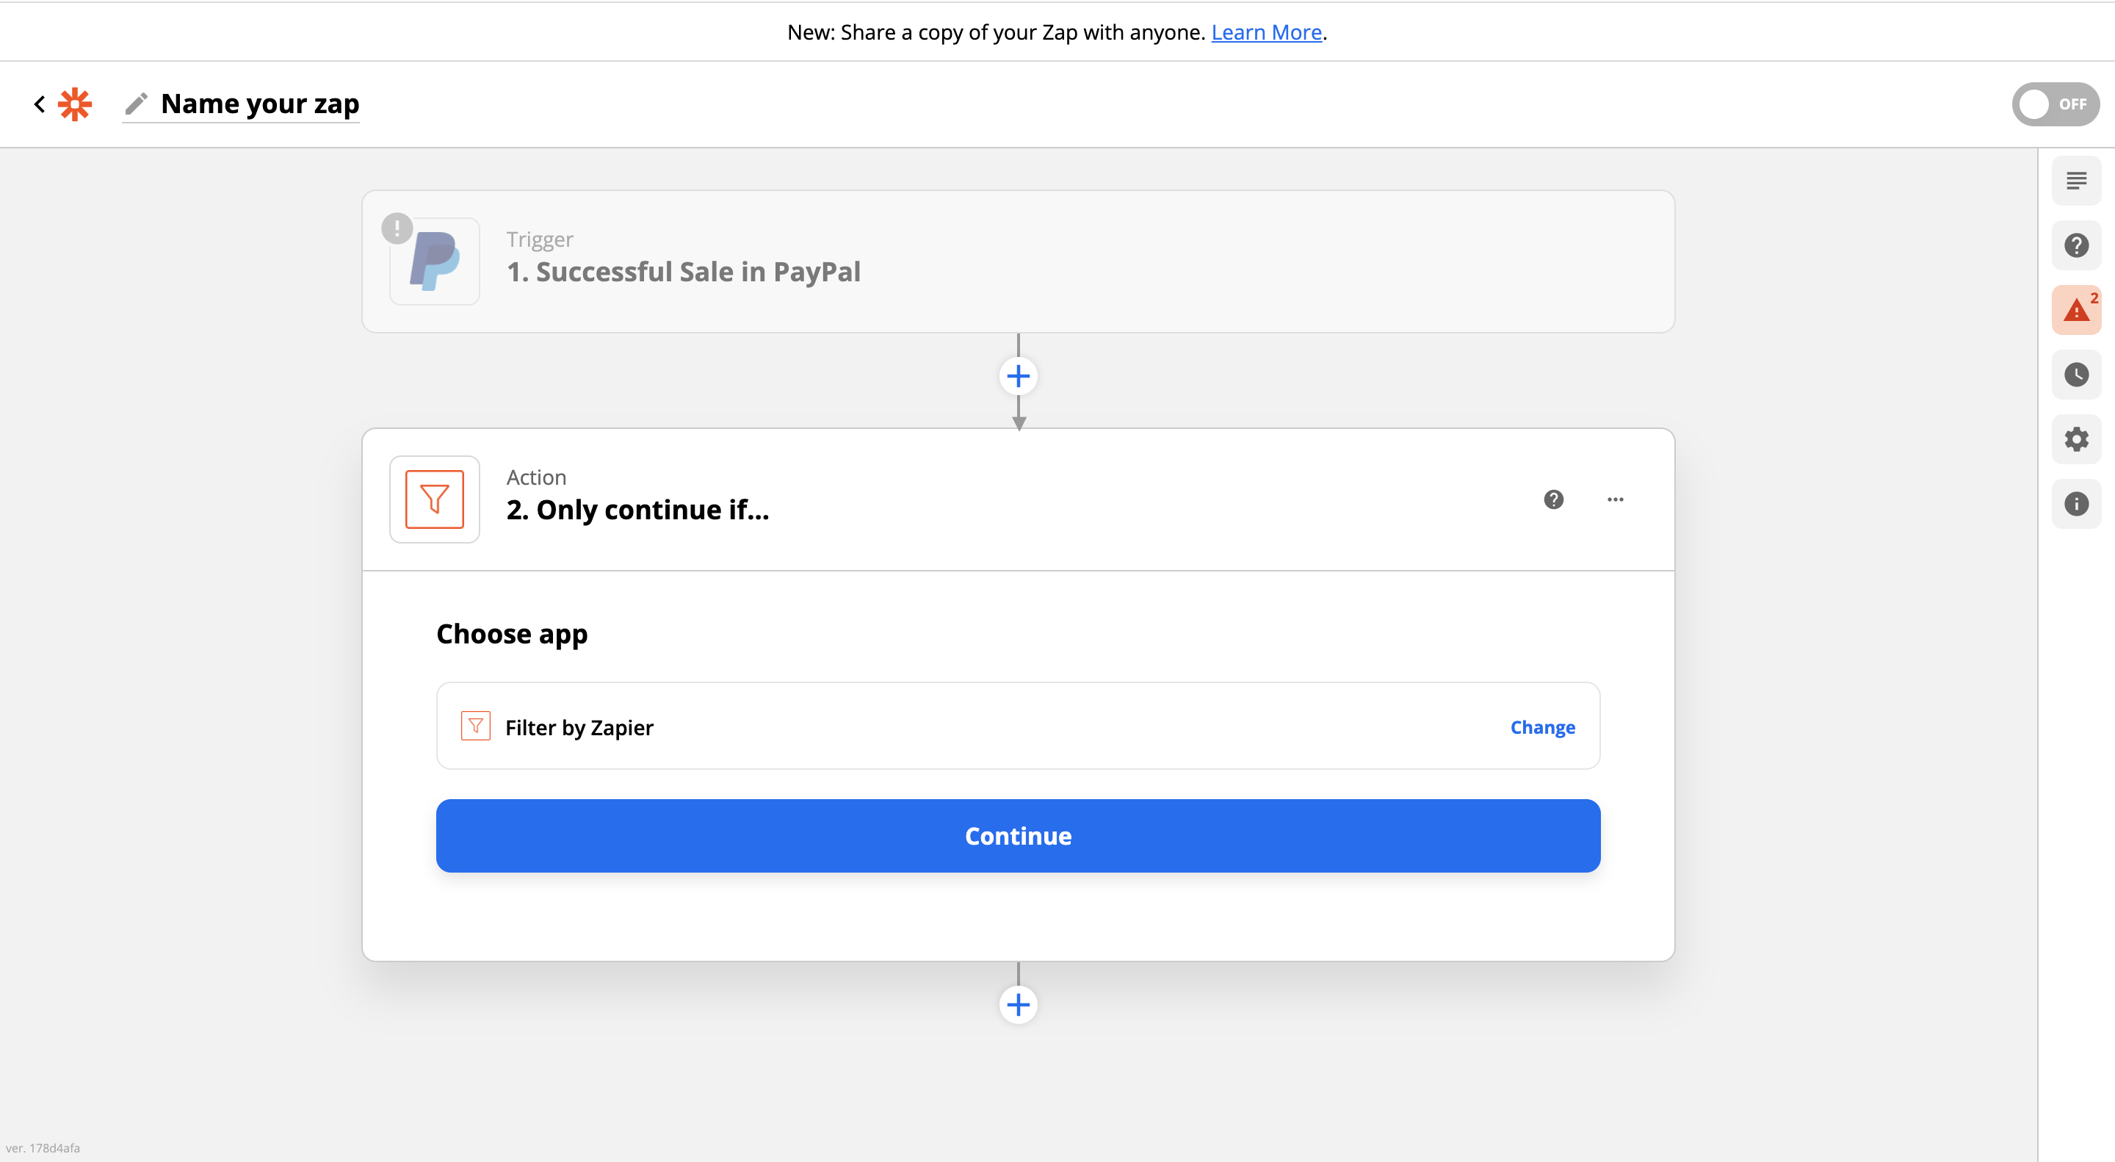Open the action step three-dots menu
2115x1162 pixels.
coord(1615,499)
